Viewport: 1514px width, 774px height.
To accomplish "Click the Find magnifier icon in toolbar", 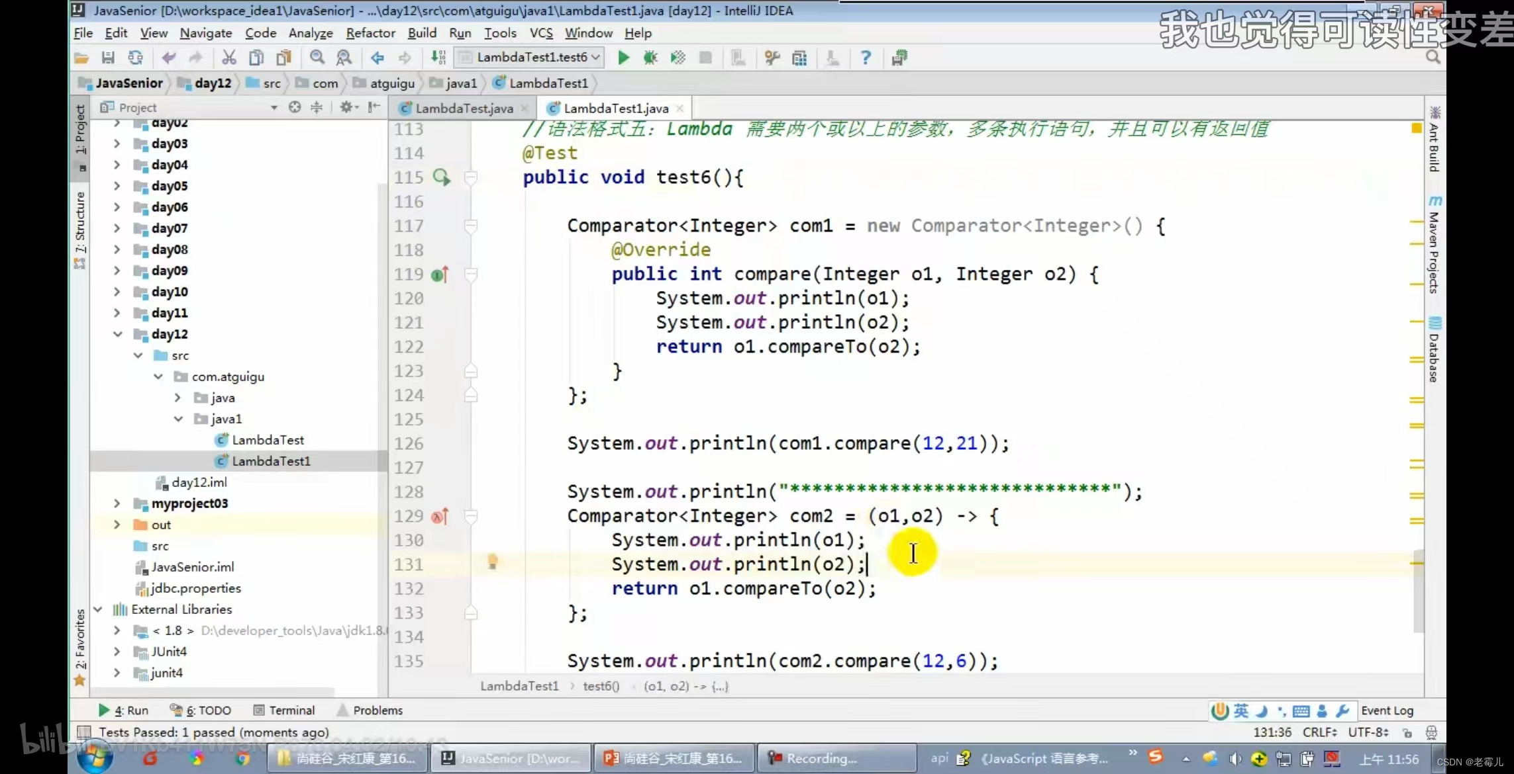I will (317, 58).
